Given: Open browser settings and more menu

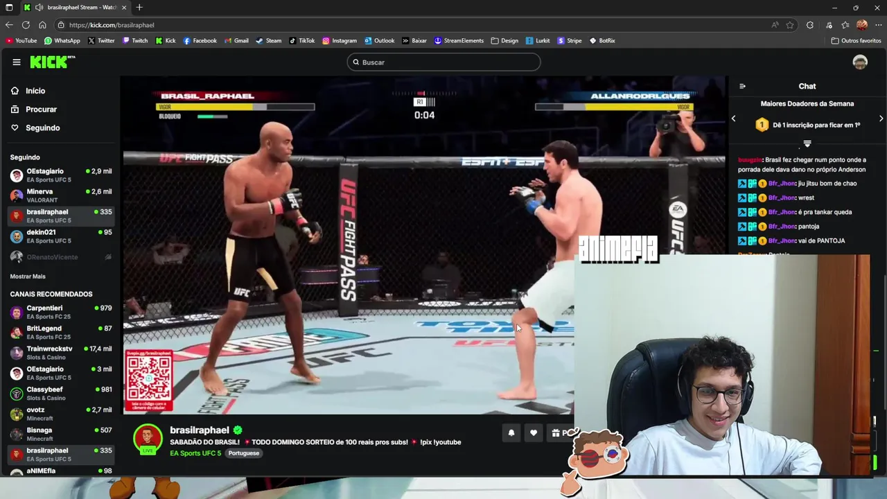Looking at the screenshot, I should coord(877,25).
